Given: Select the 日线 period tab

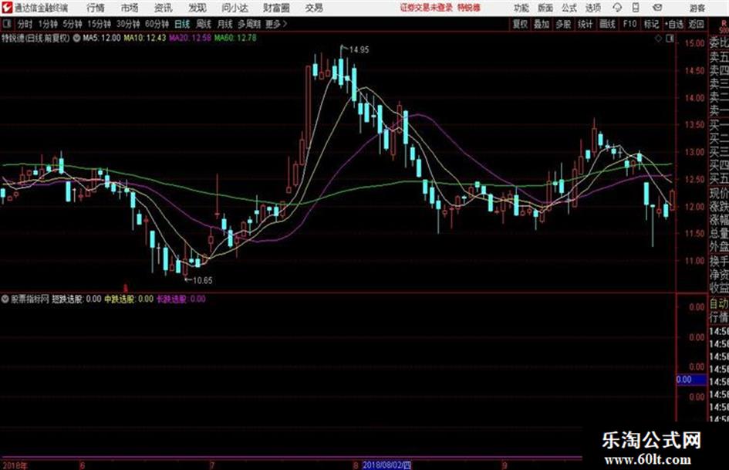Looking at the screenshot, I should click(x=182, y=24).
